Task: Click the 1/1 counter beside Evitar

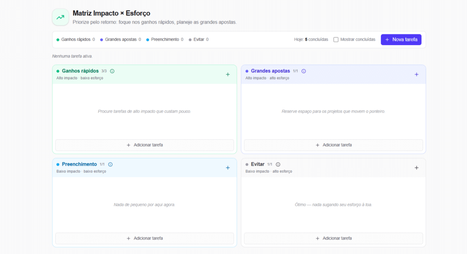Action: pyautogui.click(x=270, y=164)
